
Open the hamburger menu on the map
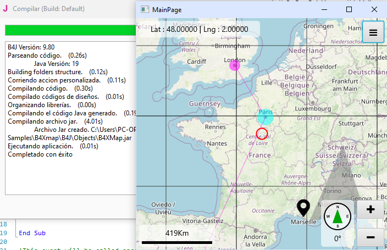pos(373,32)
